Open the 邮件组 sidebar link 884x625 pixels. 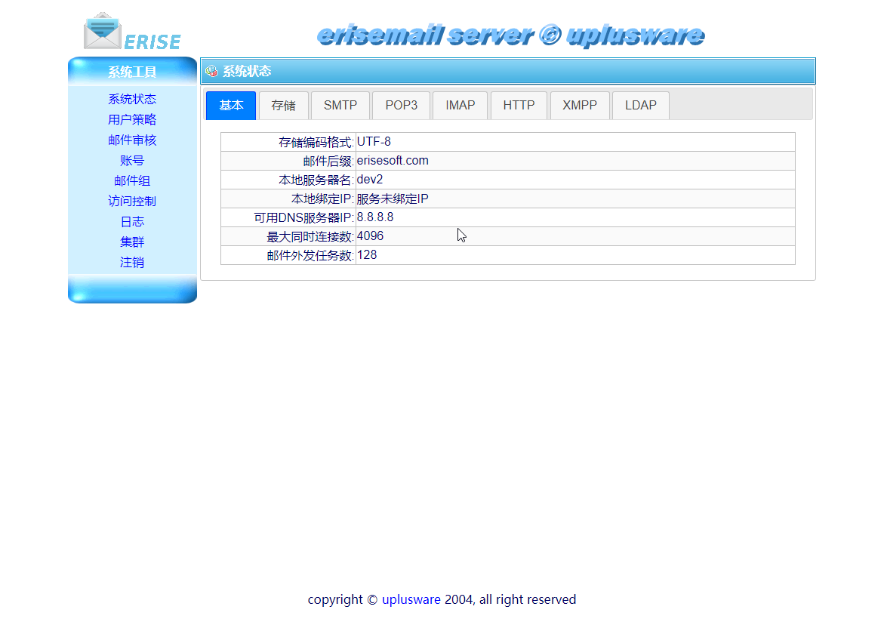point(132,181)
